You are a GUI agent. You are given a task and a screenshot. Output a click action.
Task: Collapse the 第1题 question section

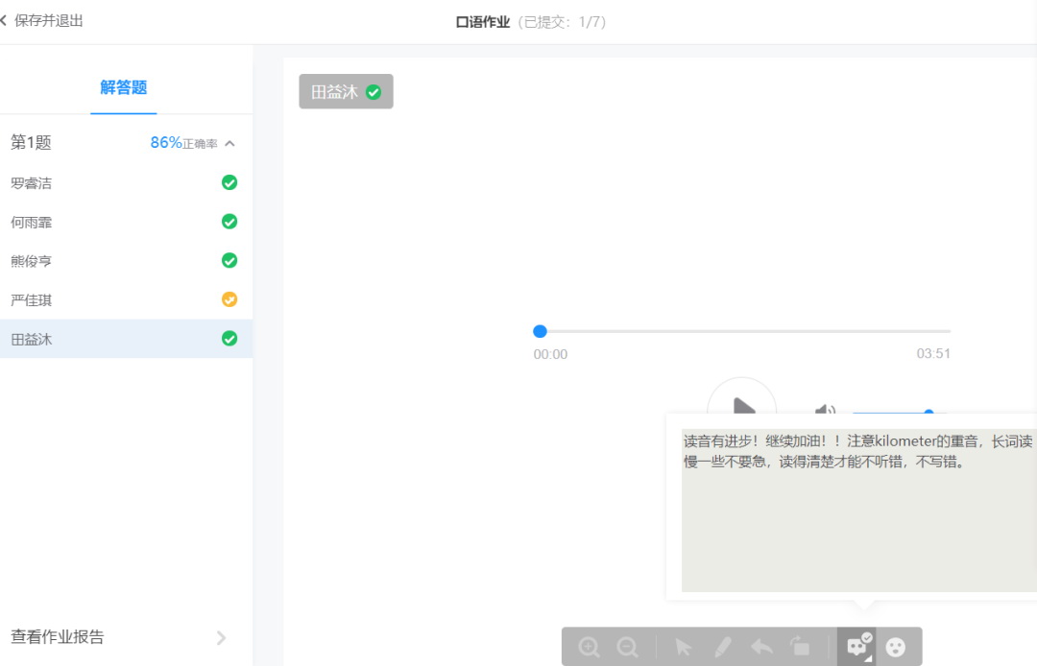click(x=229, y=144)
